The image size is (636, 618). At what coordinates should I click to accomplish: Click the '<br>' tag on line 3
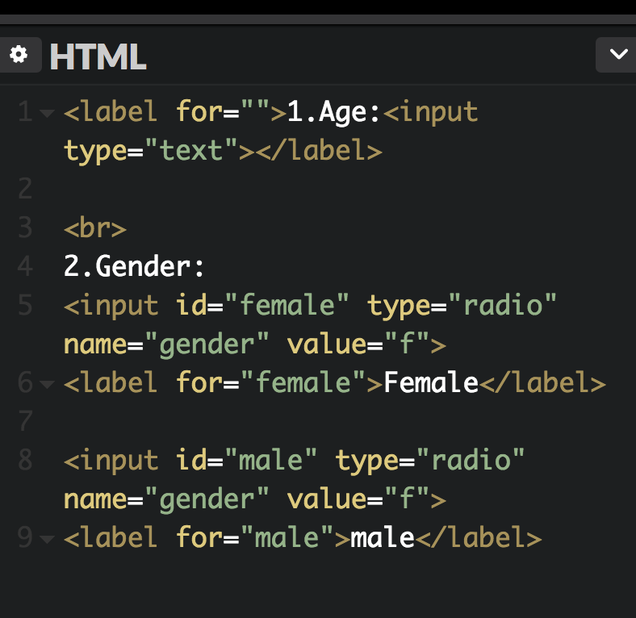pyautogui.click(x=95, y=228)
